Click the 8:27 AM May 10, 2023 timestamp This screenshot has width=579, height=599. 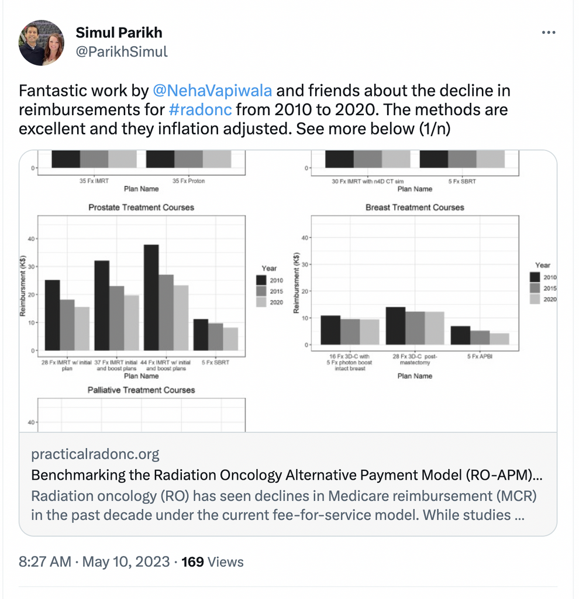[95, 562]
